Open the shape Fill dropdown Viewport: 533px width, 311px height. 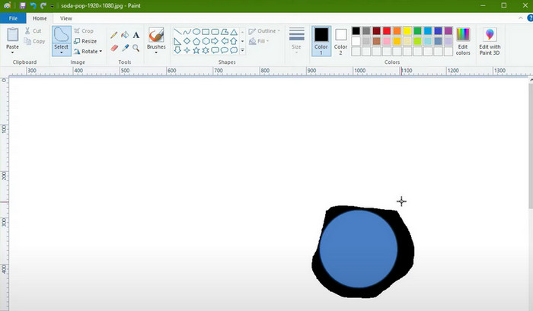click(x=259, y=41)
